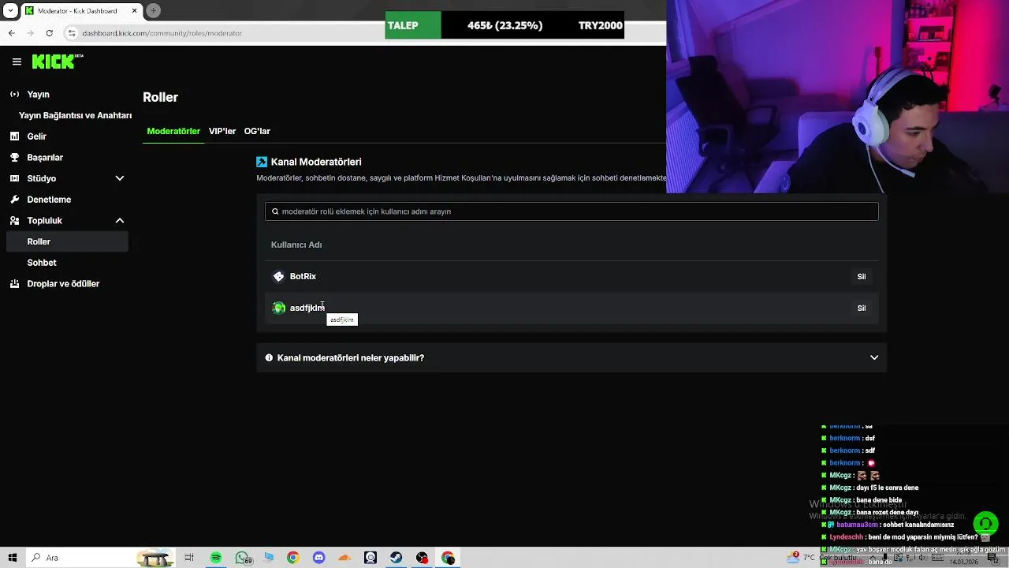Open WhatsApp from the taskbar
Viewport: 1009px width, 568px height.
242,558
